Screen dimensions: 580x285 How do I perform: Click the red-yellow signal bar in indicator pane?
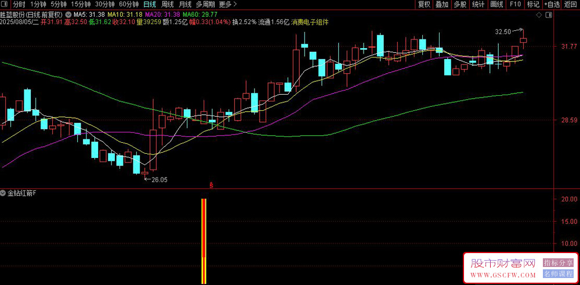204,241
